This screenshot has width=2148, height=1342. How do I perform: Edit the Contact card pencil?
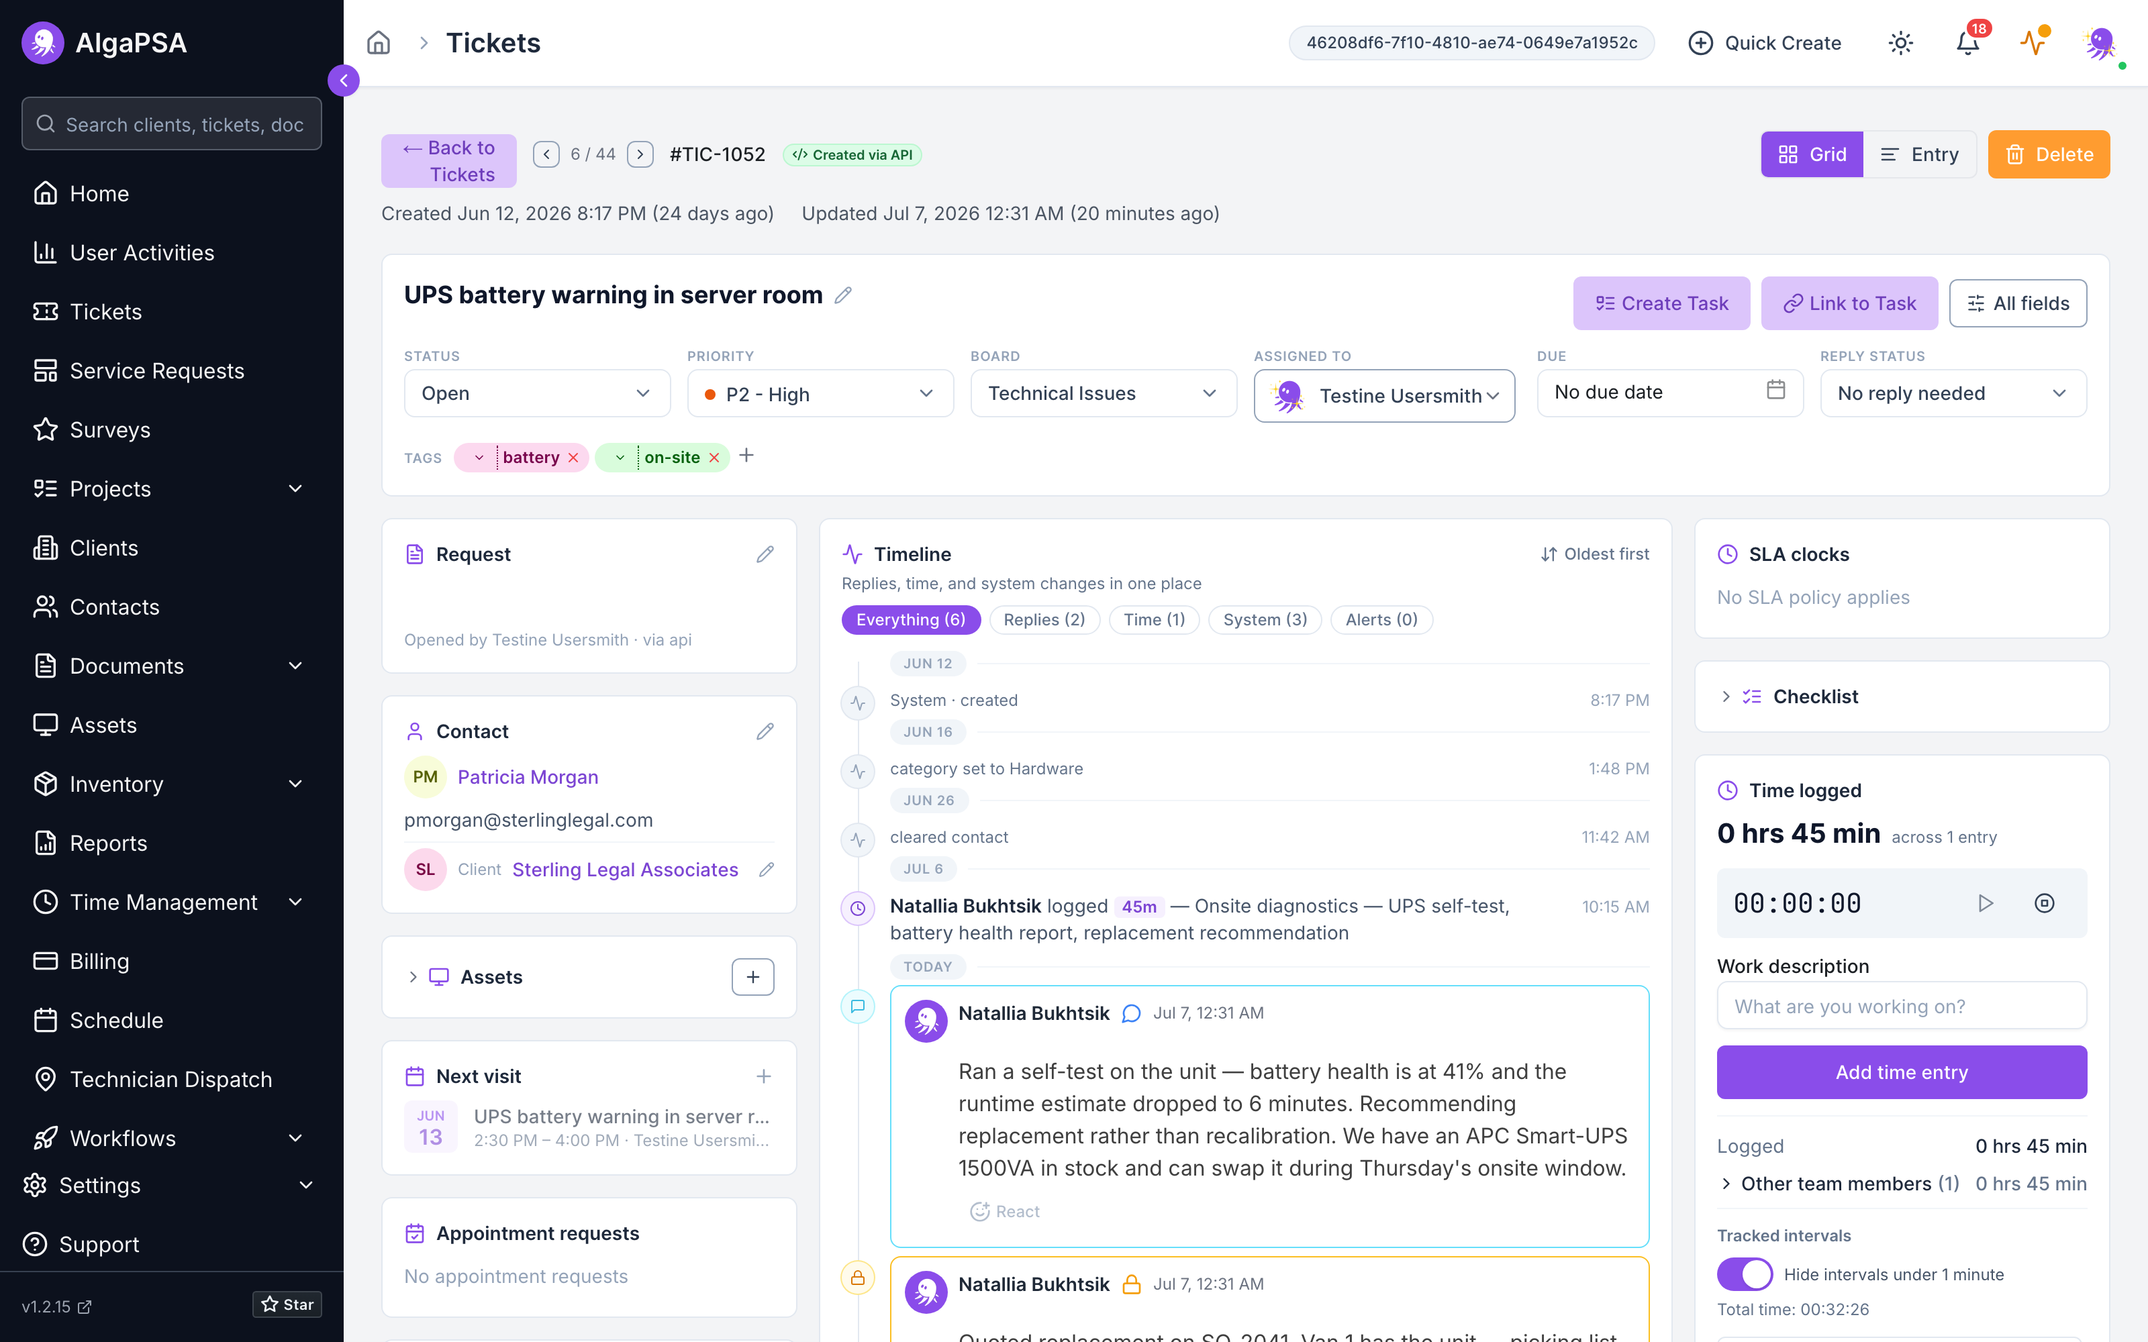coord(765,731)
